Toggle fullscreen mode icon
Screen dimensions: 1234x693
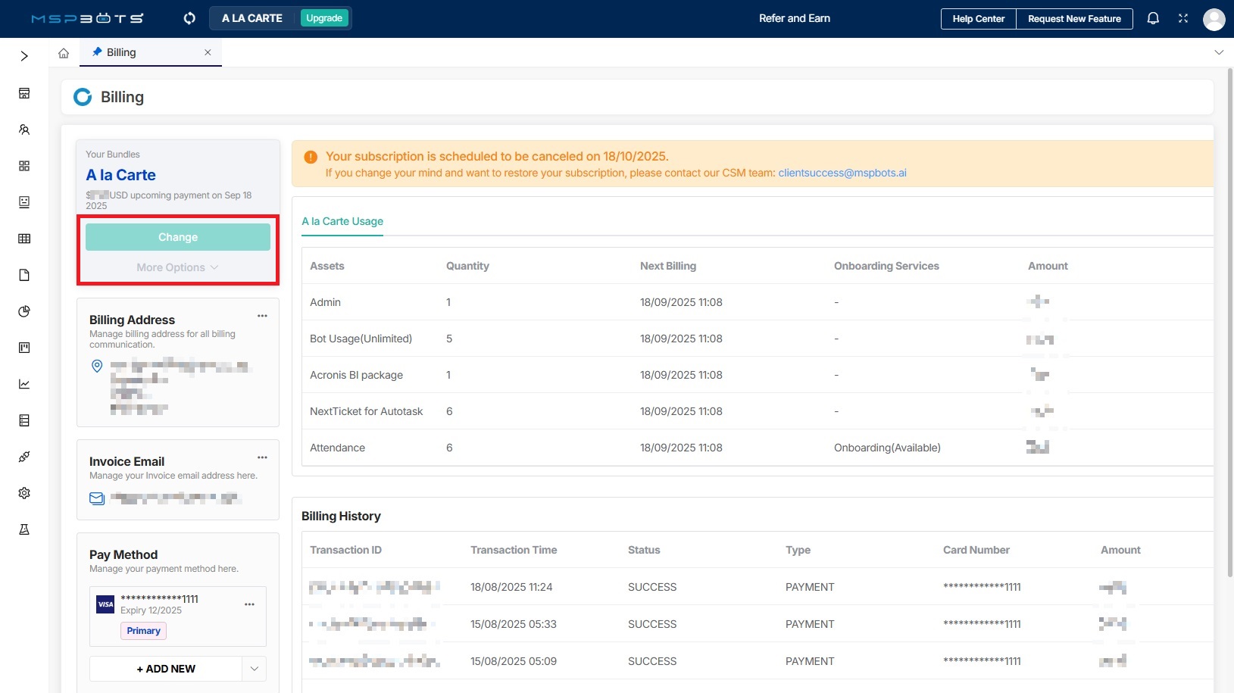[1183, 18]
